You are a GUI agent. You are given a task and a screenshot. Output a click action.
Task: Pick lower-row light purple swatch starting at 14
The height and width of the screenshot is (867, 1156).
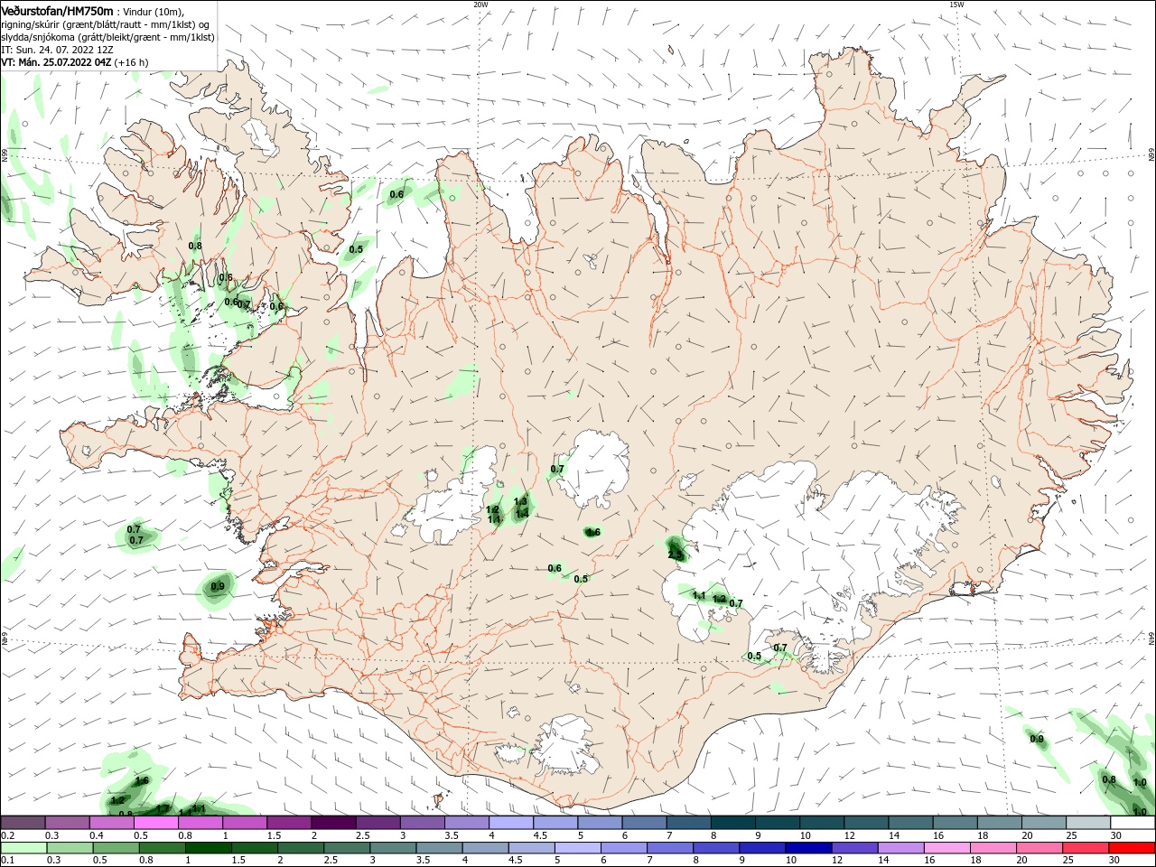[x=901, y=848]
